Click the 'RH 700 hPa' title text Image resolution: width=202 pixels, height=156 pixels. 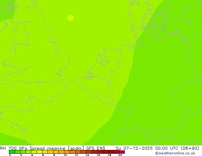13,148
